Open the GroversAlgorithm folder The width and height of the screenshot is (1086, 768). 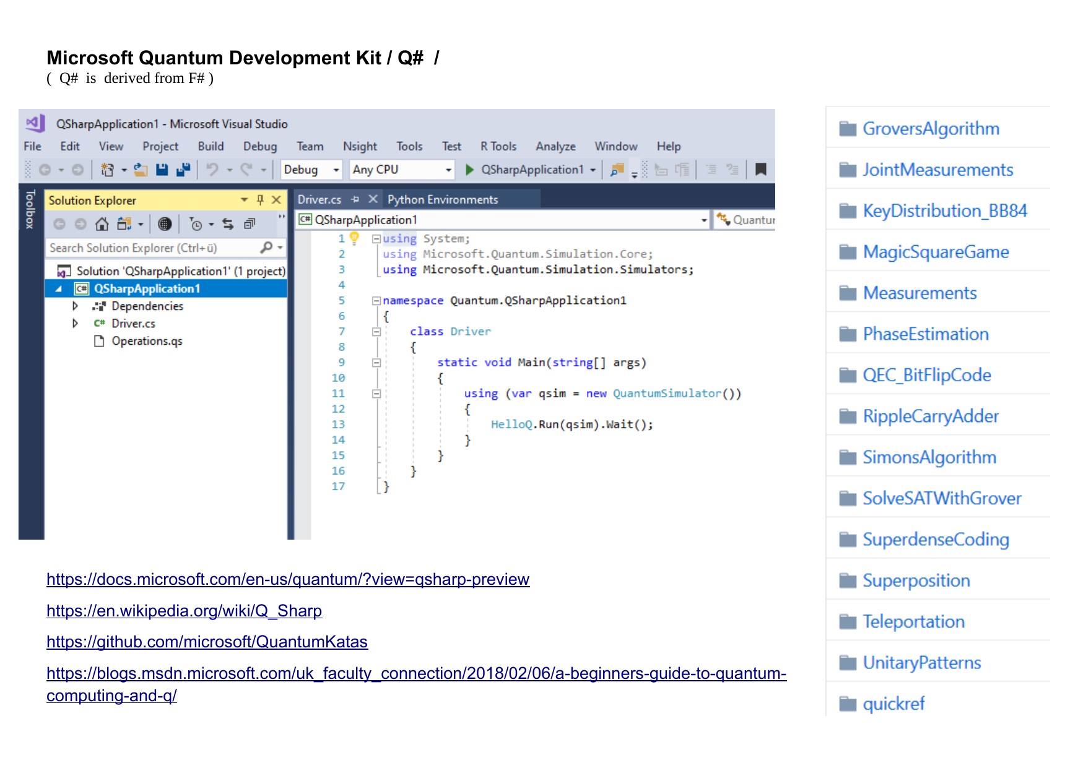tap(931, 129)
